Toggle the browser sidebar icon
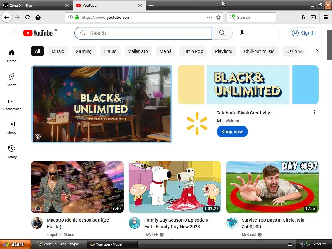 coord(313,17)
